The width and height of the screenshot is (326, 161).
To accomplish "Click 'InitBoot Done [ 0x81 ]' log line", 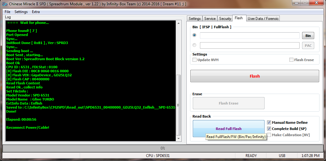I will click(x=37, y=43).
